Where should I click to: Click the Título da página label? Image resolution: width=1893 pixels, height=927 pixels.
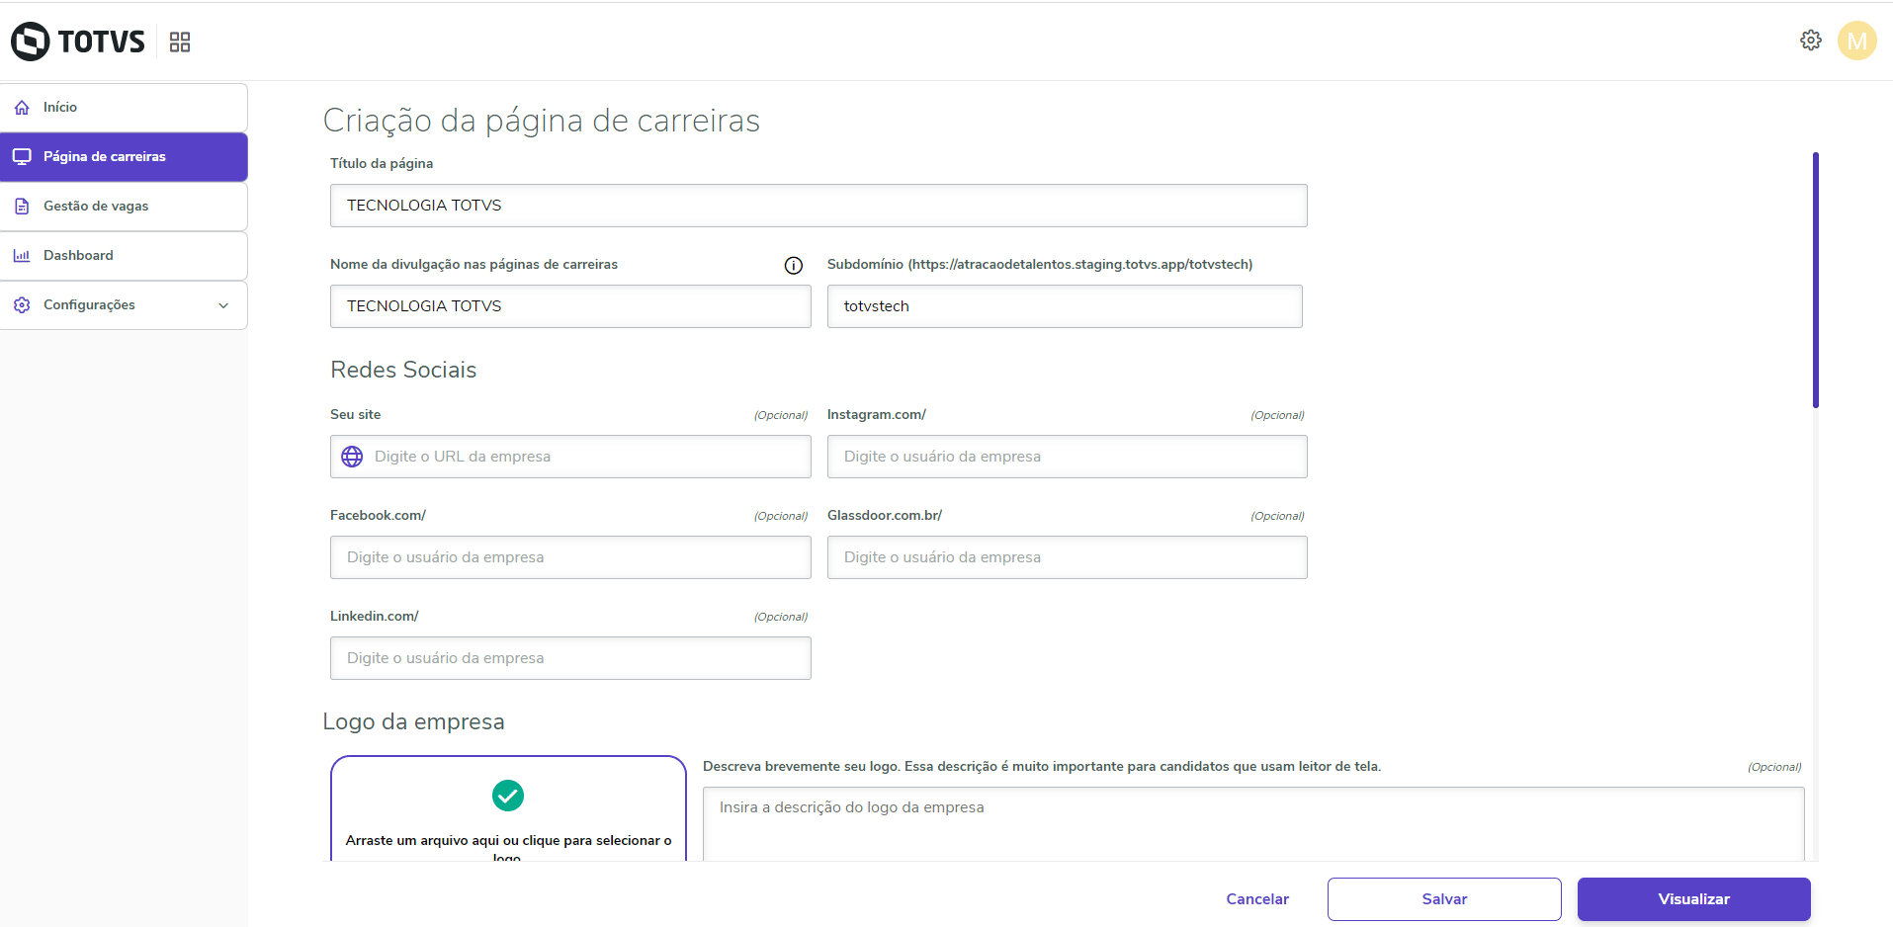coord(382,164)
